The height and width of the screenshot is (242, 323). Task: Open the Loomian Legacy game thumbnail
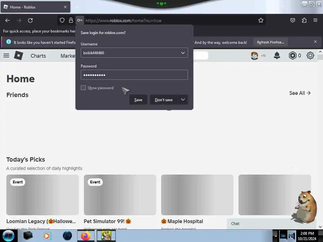(43, 195)
